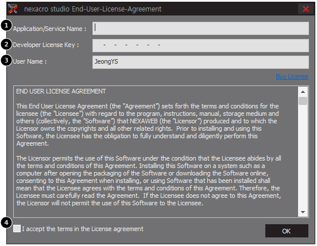The height and width of the screenshot is (246, 317).
Task: Click the numbered callout badge 3
Action: point(6,60)
